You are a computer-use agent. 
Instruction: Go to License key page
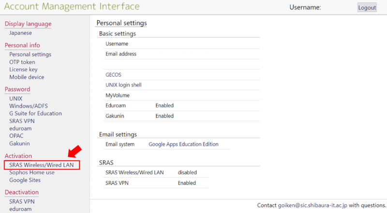click(23, 70)
